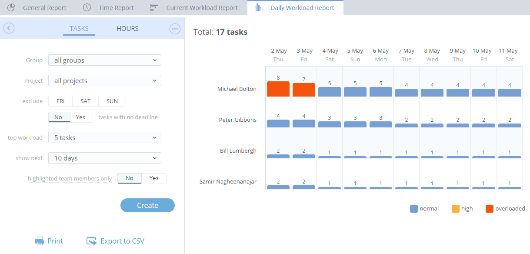Click the Daily Workload Report chart icon
The image size is (530, 254).
(259, 7)
